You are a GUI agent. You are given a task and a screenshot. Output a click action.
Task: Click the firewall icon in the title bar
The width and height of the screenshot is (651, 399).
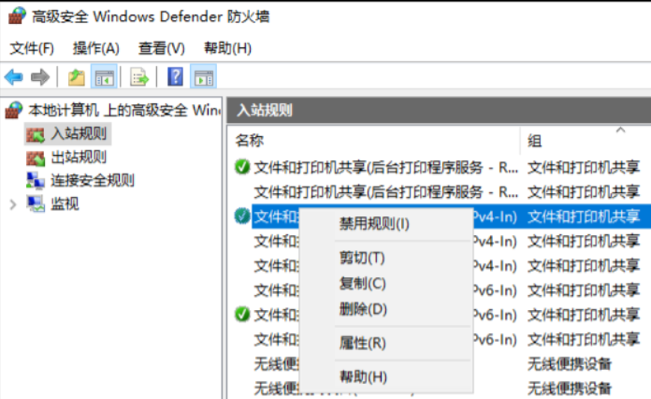click(17, 16)
